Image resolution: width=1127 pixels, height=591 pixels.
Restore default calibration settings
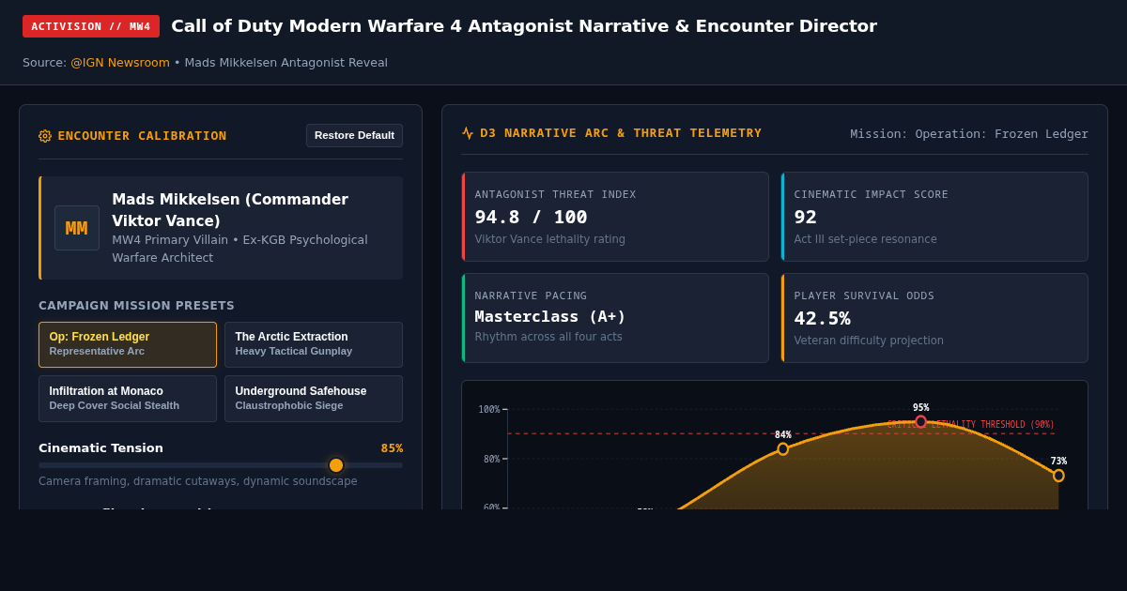pos(354,135)
